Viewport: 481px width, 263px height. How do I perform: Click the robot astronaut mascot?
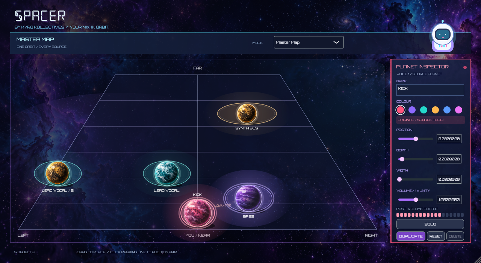[x=443, y=36]
